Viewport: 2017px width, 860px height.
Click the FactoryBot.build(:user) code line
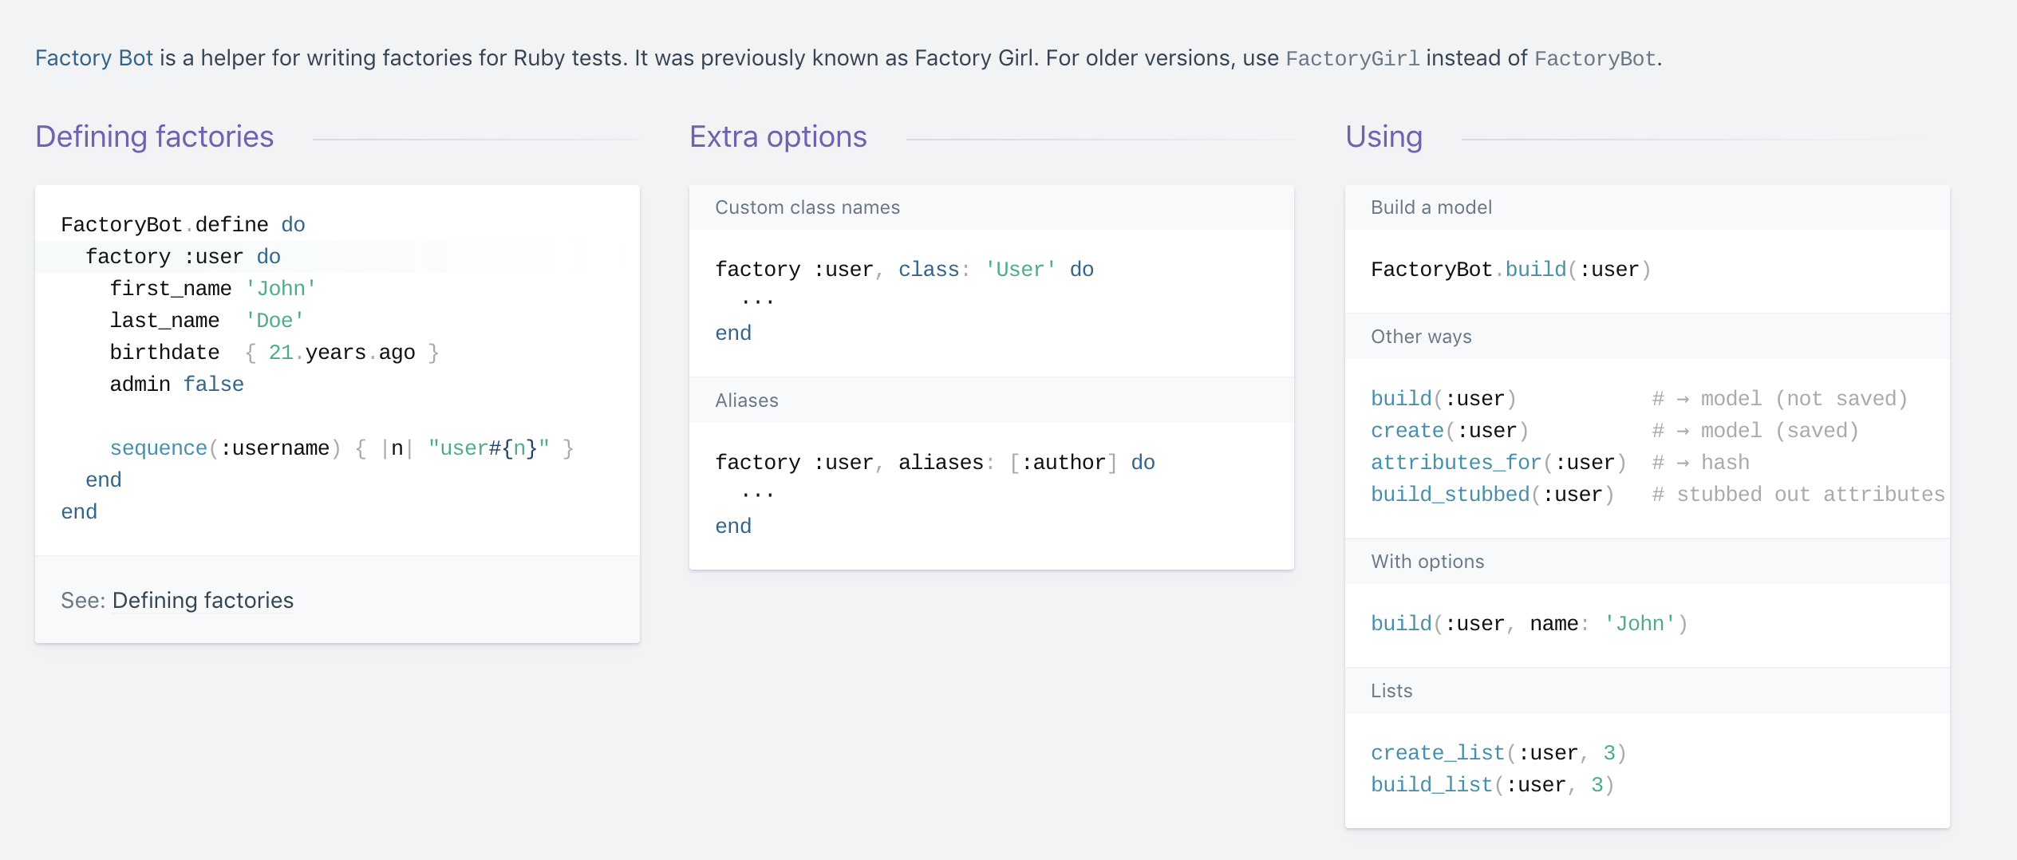[1511, 270]
